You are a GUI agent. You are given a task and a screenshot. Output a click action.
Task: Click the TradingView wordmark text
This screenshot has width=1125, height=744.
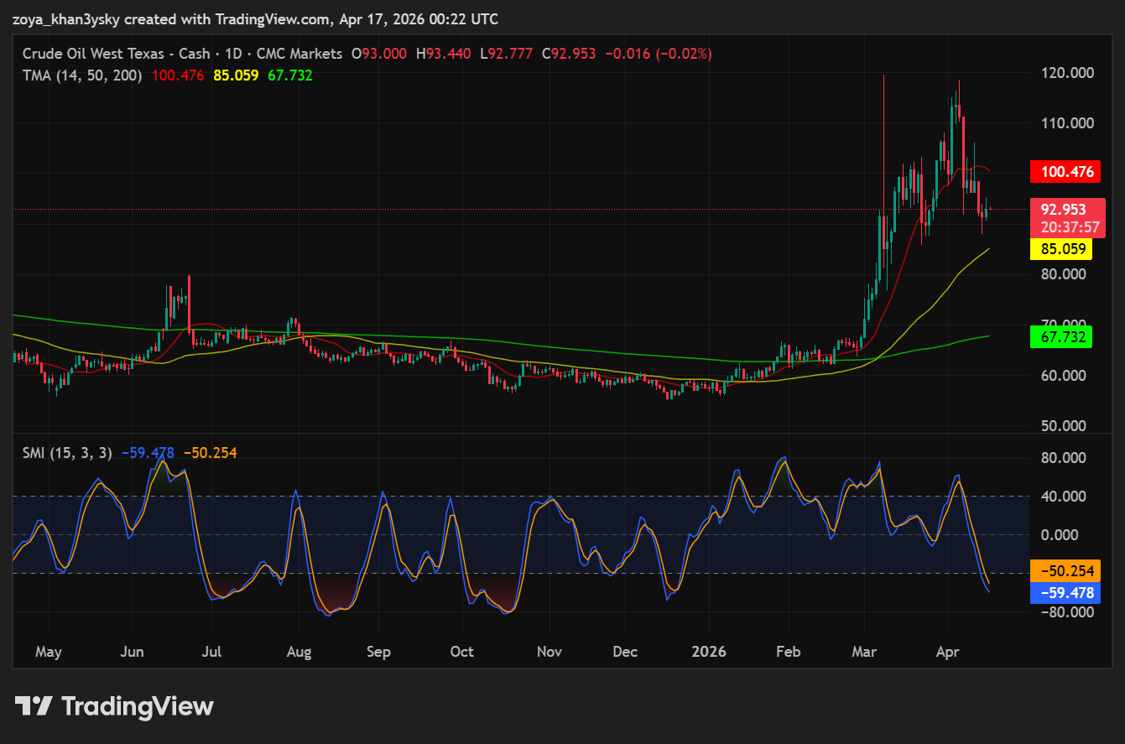pos(138,706)
